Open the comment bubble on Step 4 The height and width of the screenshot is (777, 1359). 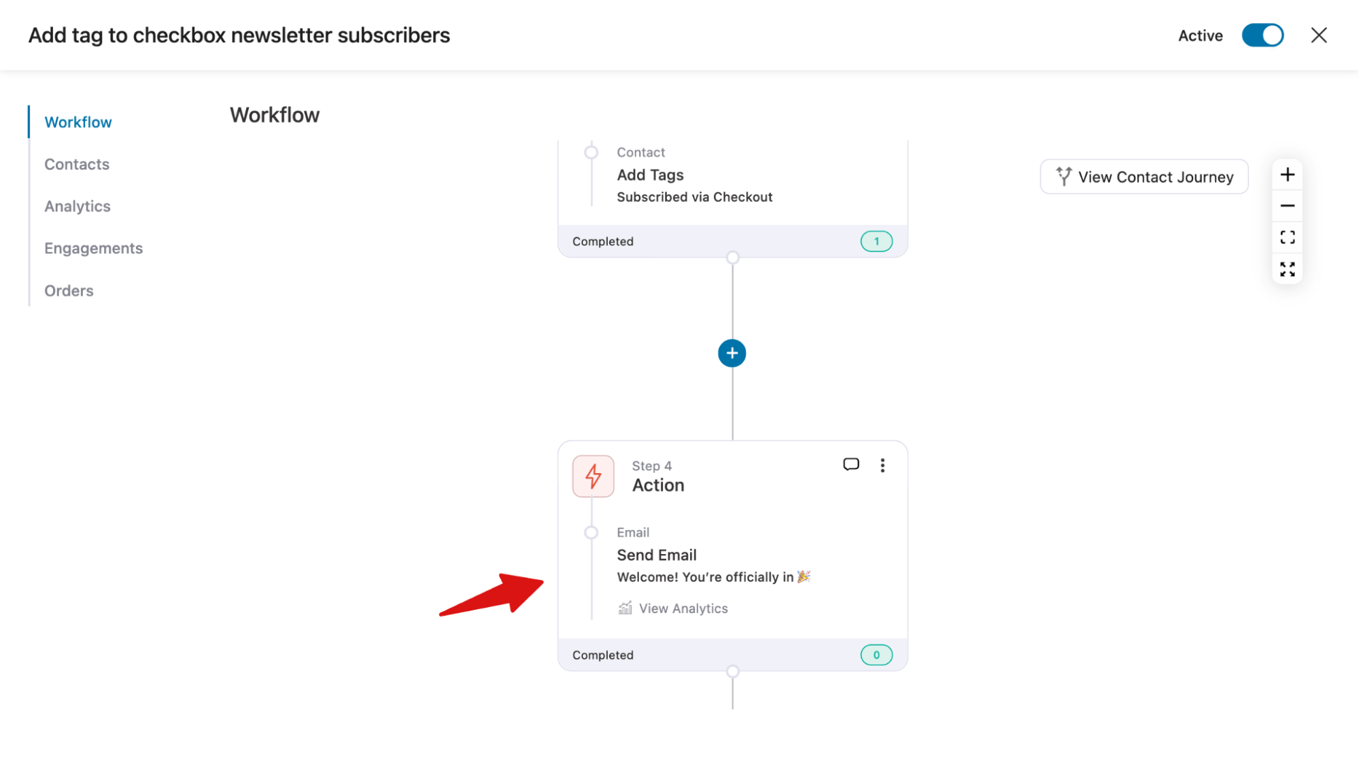pos(850,465)
